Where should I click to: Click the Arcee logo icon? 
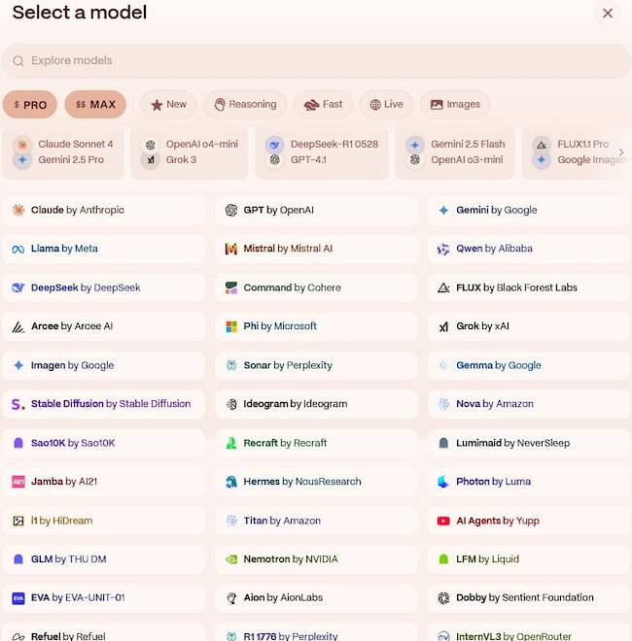pos(18,326)
